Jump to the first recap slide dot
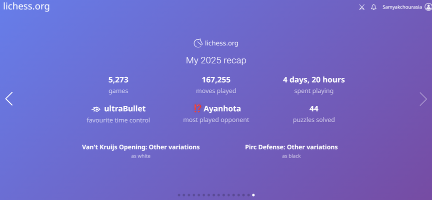432x200 pixels. coord(179,195)
